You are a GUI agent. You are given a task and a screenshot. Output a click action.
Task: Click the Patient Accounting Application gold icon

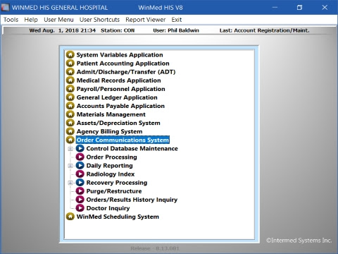click(x=70, y=64)
